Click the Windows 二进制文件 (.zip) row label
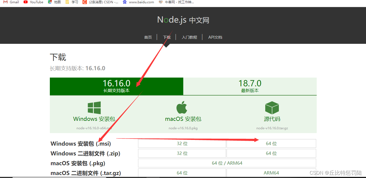 click(86, 154)
